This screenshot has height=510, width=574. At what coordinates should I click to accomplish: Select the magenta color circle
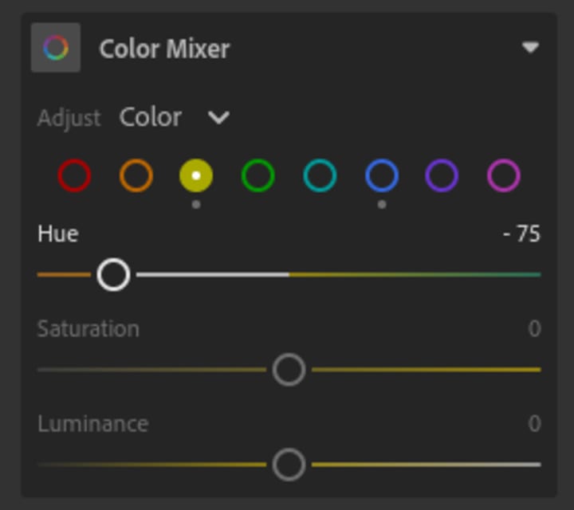click(x=504, y=176)
